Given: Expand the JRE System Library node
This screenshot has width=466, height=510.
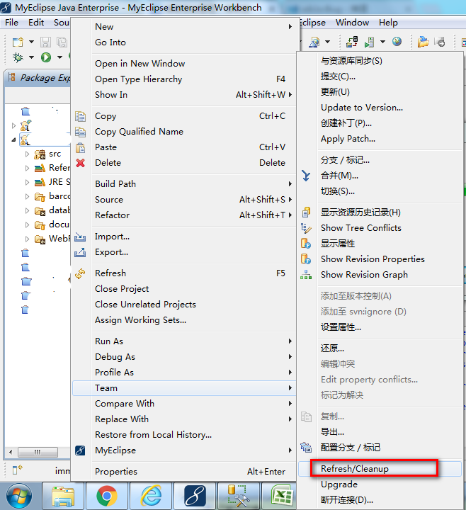Looking at the screenshot, I should [28, 182].
